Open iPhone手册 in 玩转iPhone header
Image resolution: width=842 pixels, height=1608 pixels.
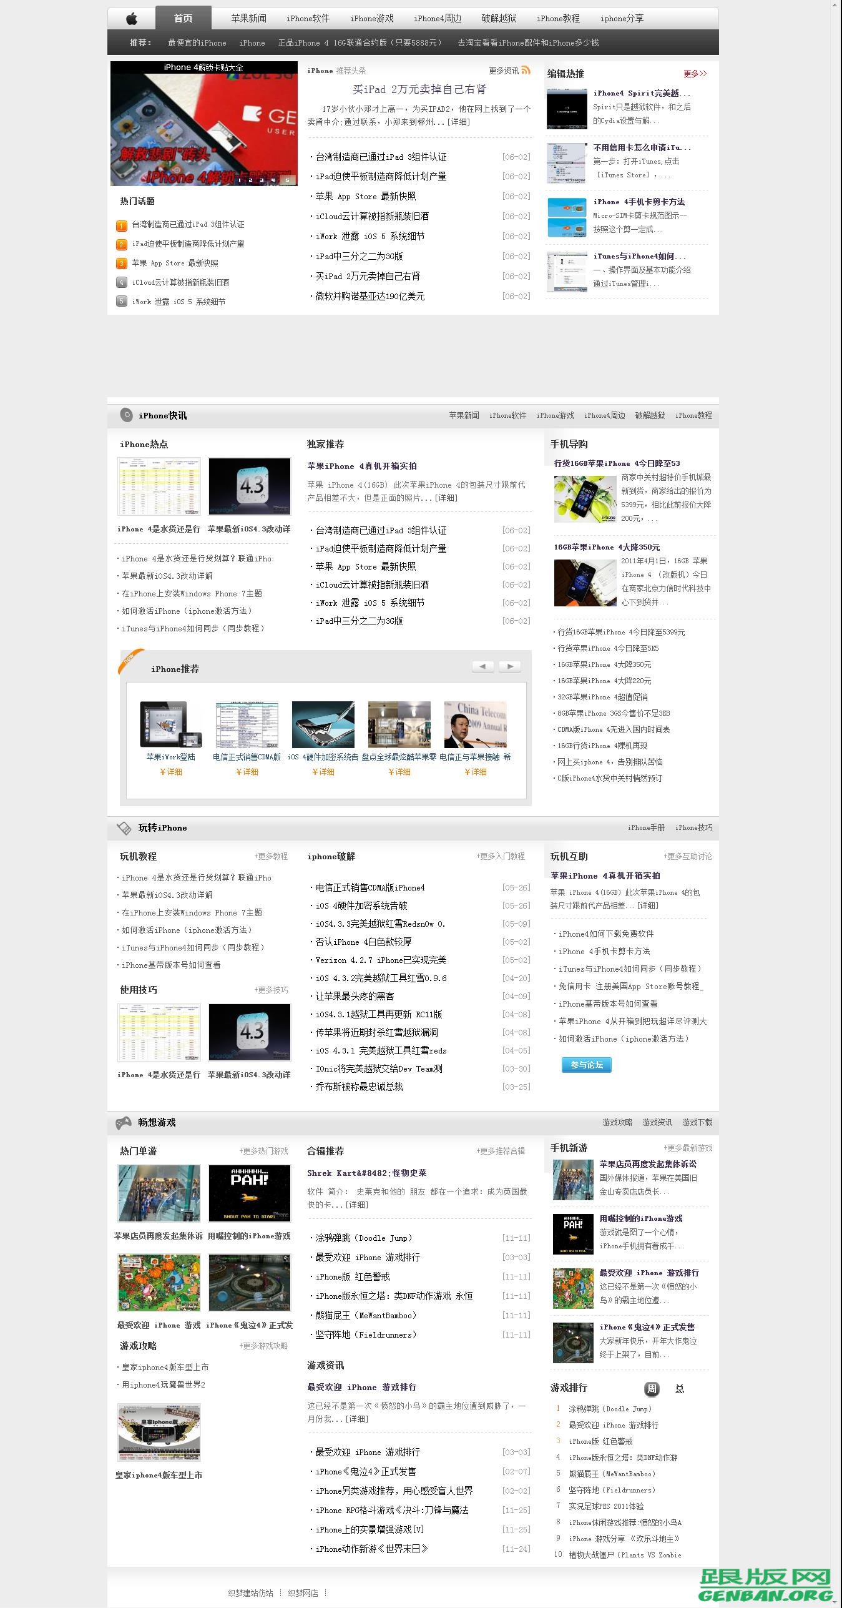point(647,827)
